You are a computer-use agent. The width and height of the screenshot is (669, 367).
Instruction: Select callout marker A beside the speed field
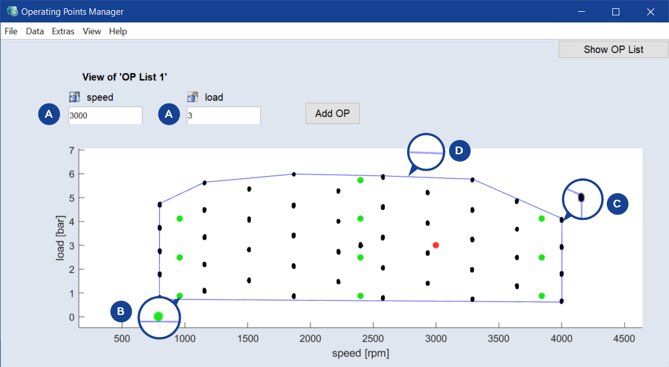[48, 115]
